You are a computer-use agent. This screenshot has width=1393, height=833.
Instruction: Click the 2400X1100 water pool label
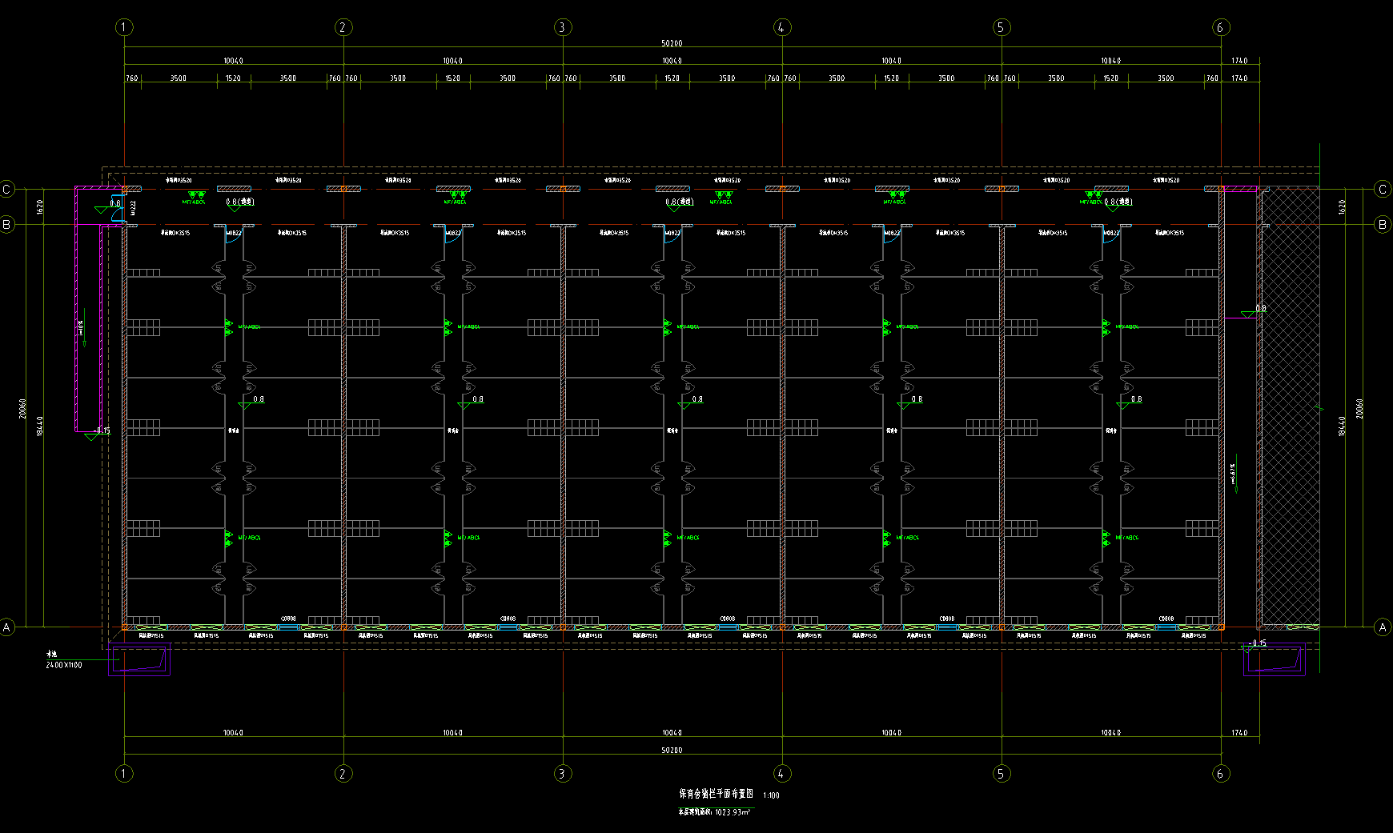pos(64,665)
